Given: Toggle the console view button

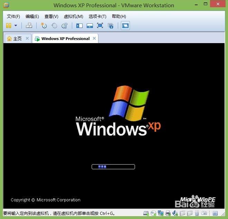Looking at the screenshot, I should (125, 26).
